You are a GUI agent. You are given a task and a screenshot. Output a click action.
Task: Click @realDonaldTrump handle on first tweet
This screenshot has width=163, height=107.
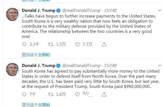(81, 10)
